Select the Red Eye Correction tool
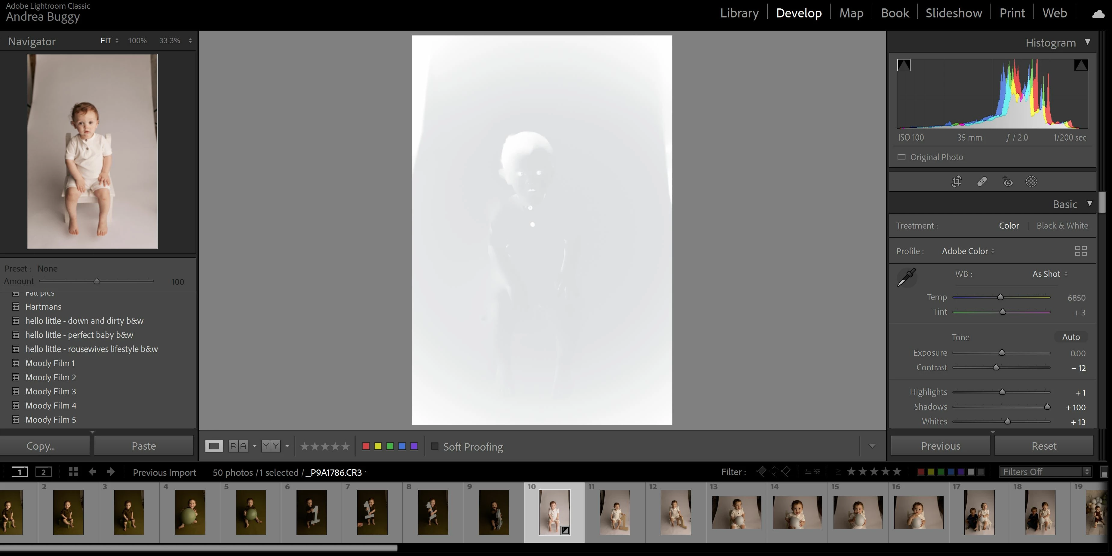The height and width of the screenshot is (556, 1112). coord(1008,182)
